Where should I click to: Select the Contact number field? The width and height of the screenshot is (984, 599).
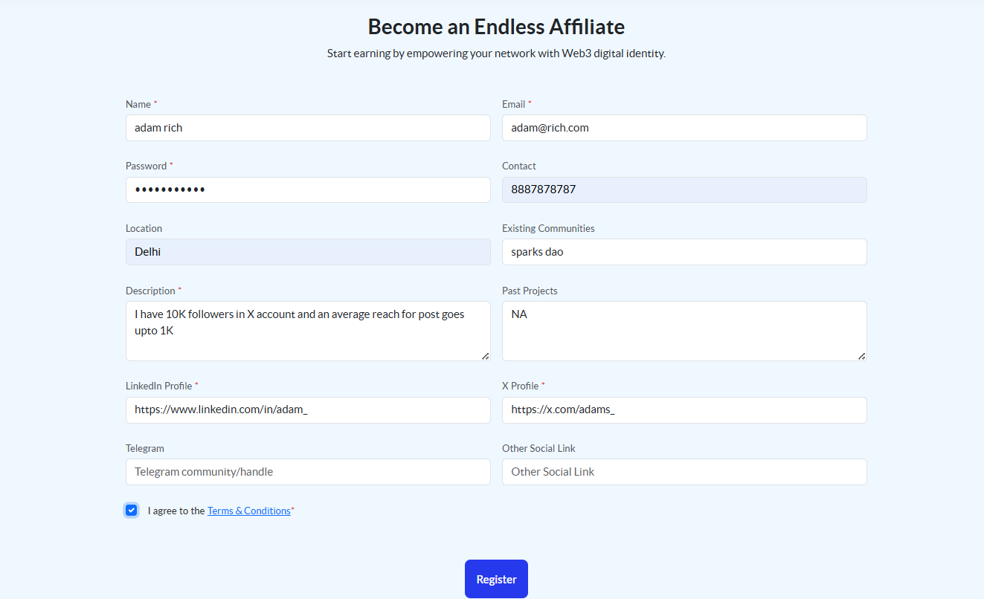click(684, 190)
